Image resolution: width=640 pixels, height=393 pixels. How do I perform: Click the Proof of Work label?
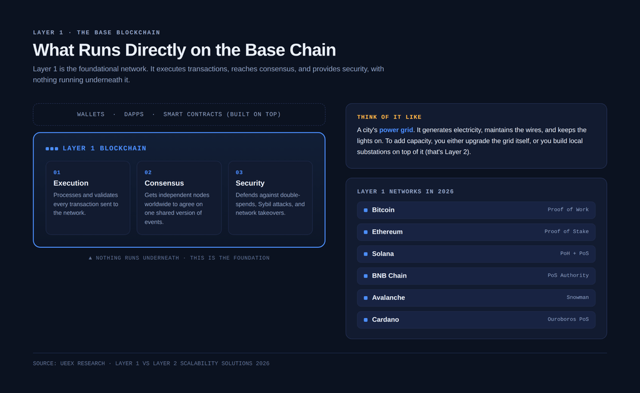click(x=568, y=209)
